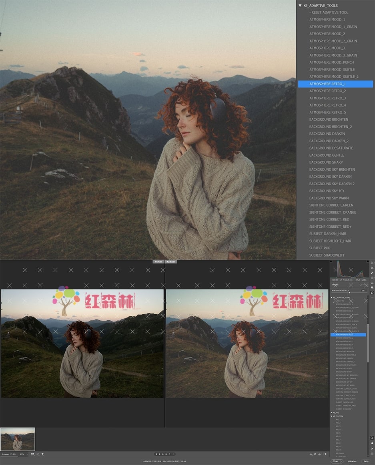Select SKINTONE CORRECT_GREEN in the enlarged list

(331, 205)
